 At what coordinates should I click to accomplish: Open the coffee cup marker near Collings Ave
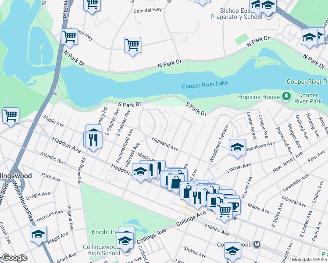tap(233, 206)
